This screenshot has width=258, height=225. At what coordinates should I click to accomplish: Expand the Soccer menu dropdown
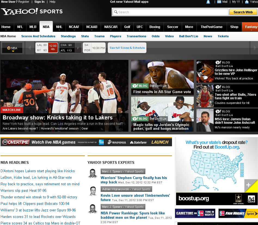tap(173, 30)
